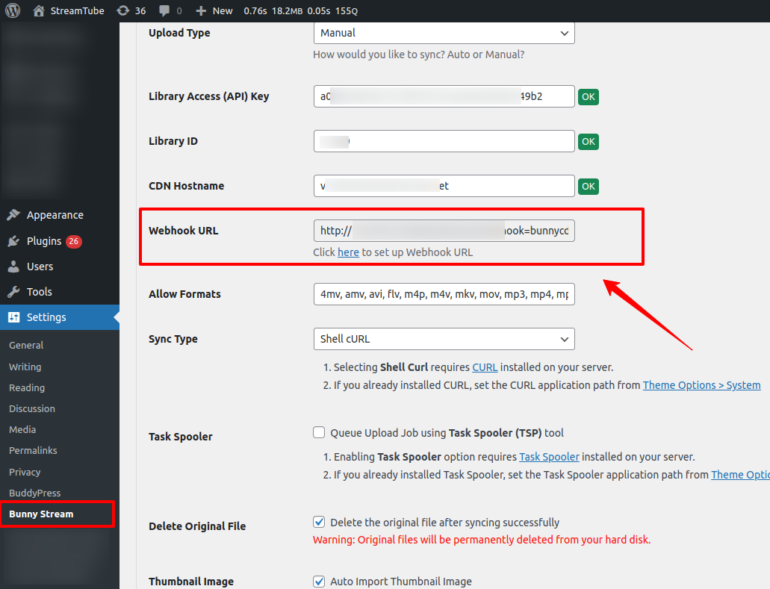Click the OK badge next to Library ID
Viewport: 770px width, 589px height.
(589, 142)
